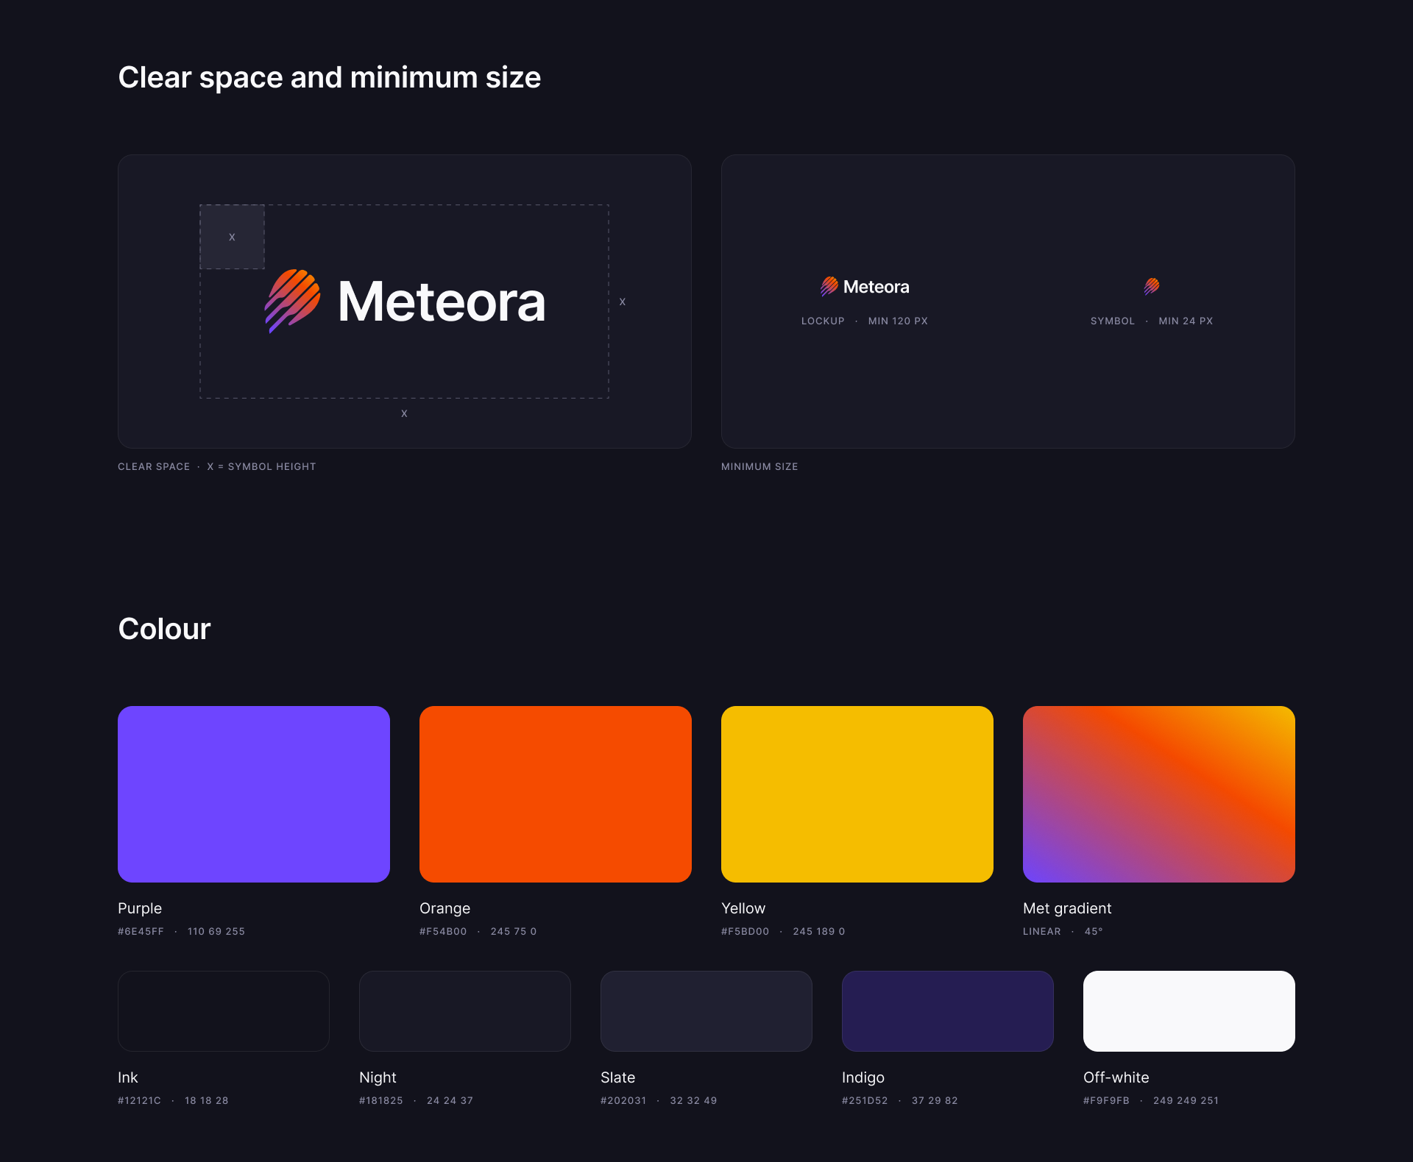Click the RGB value '245 189 0'
Screen dimensions: 1413x1162
(819, 931)
